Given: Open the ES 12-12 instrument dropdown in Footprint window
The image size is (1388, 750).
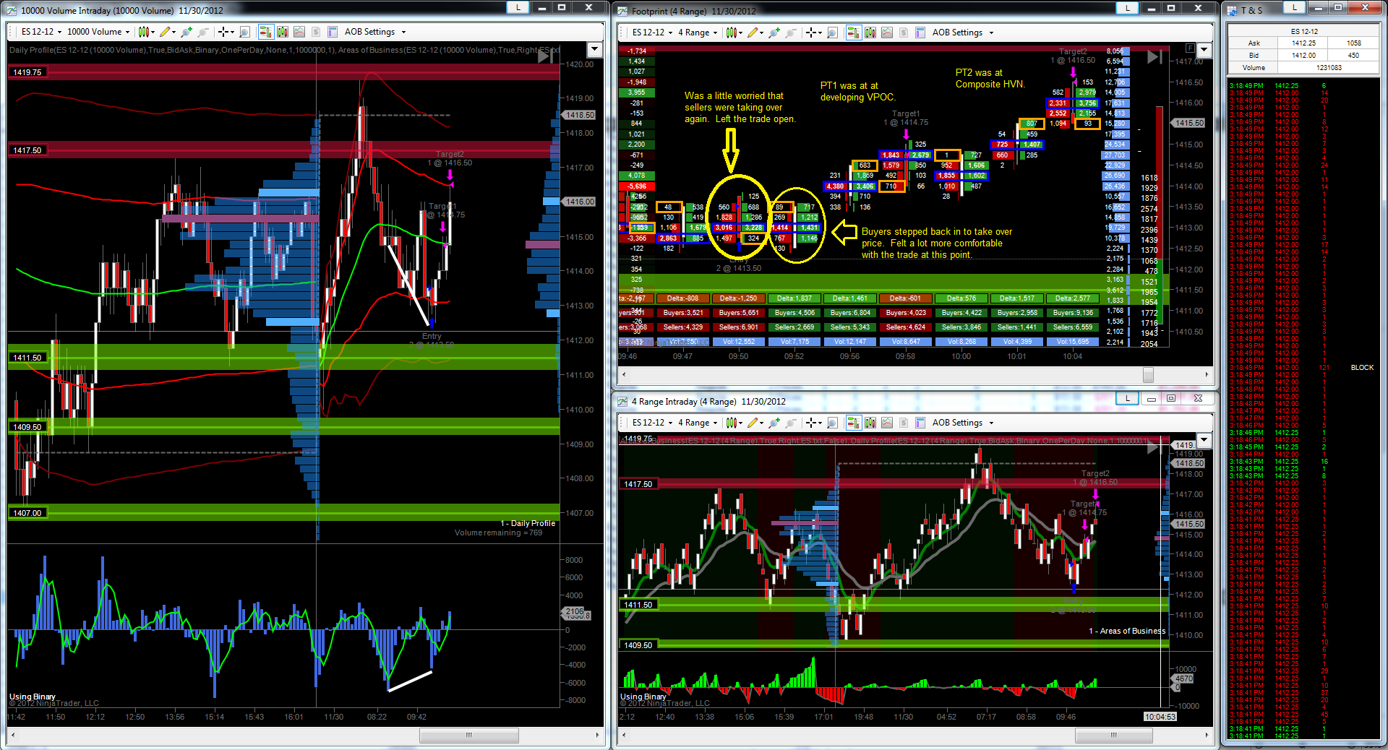Looking at the screenshot, I should click(x=652, y=33).
